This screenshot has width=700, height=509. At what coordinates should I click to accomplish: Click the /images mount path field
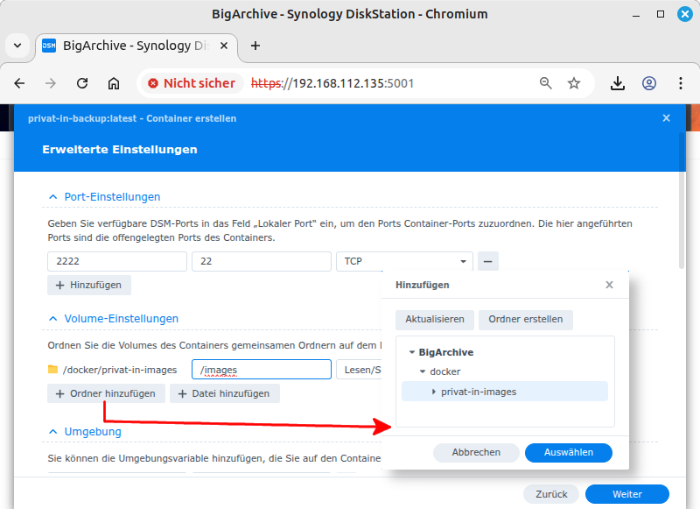pos(261,370)
